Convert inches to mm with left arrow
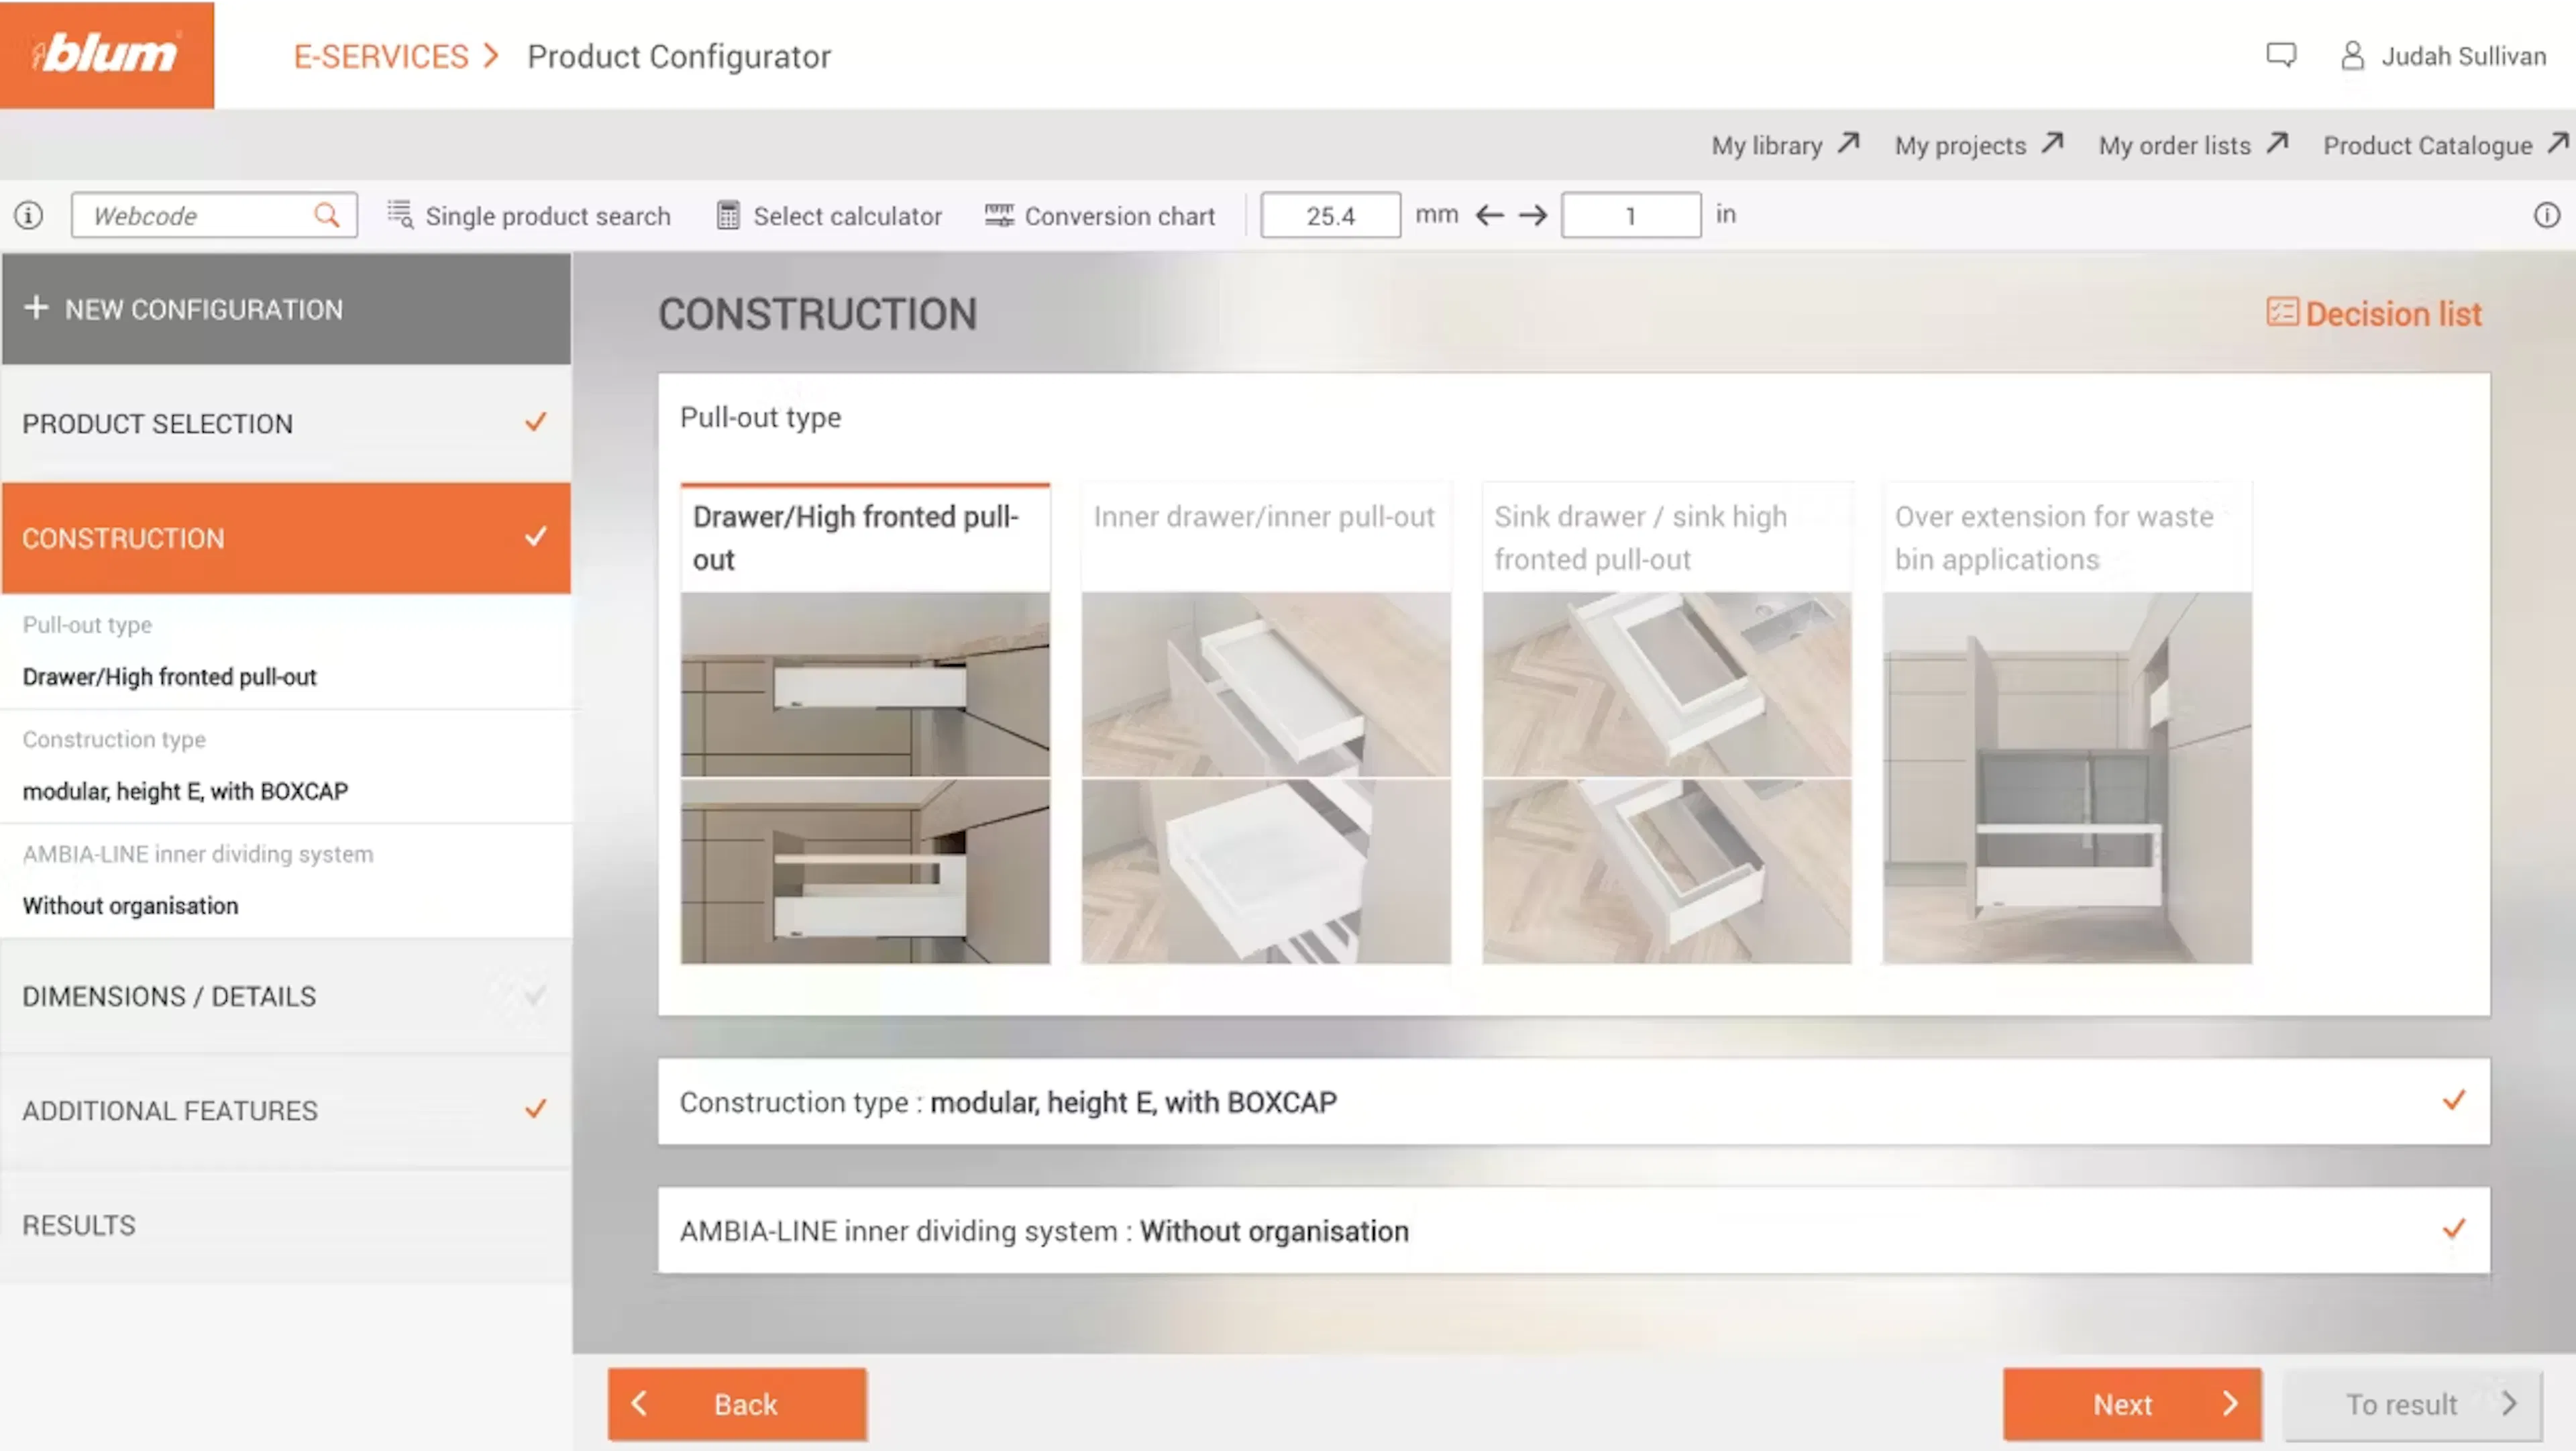This screenshot has width=2576, height=1451. click(1489, 215)
